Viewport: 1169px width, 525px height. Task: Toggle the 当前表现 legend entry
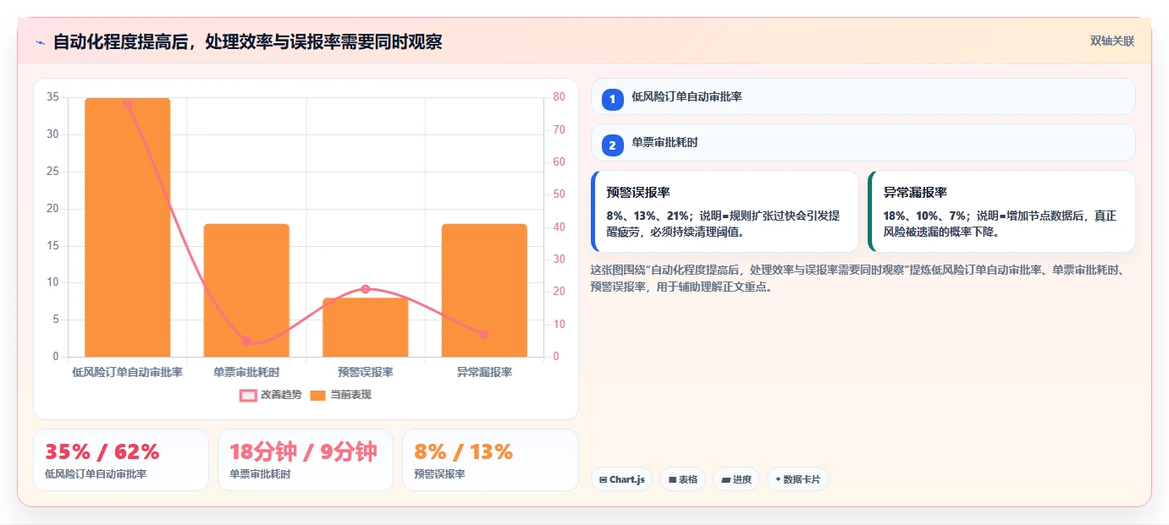coord(340,395)
